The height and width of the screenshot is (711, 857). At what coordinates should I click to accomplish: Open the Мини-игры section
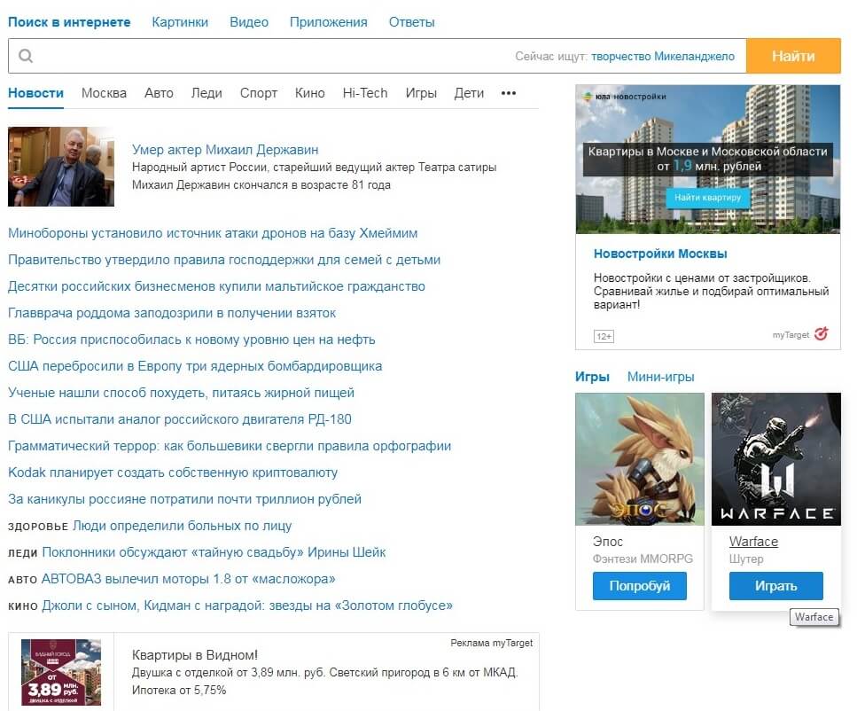click(x=659, y=376)
